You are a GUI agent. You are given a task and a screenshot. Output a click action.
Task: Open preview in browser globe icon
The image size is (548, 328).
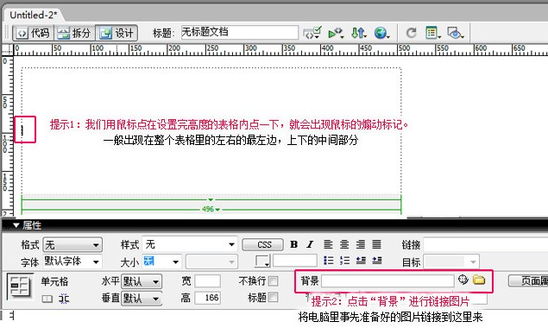381,33
